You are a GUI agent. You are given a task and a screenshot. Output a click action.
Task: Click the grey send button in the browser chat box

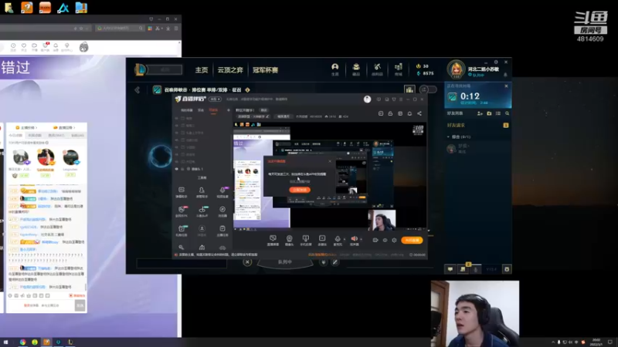[80, 305]
